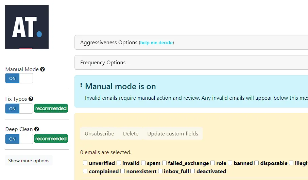
Task: Click the Manual mode is on heading
Action: [x=120, y=86]
